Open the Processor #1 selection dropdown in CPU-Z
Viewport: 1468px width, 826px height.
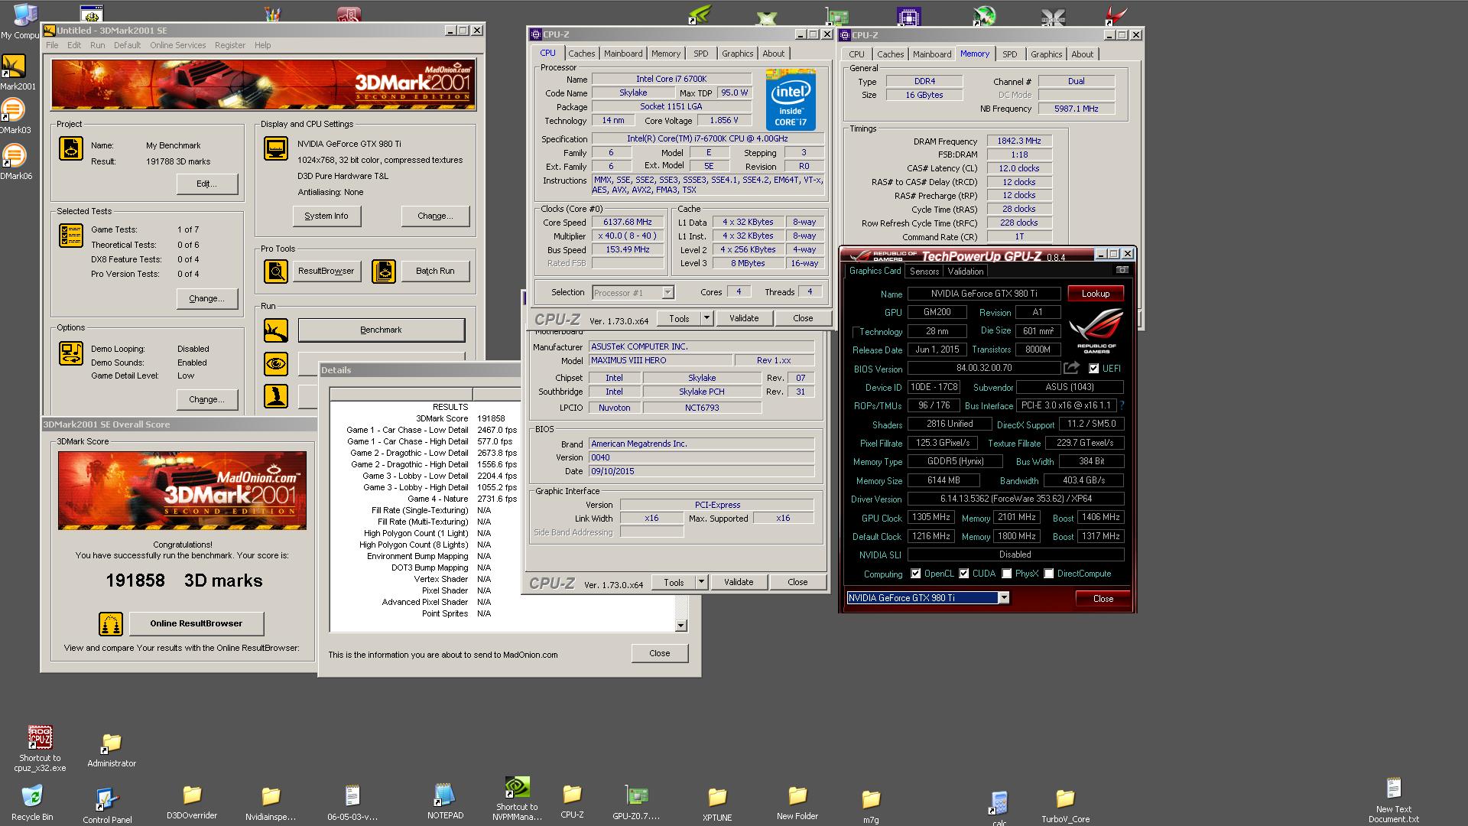coord(667,292)
